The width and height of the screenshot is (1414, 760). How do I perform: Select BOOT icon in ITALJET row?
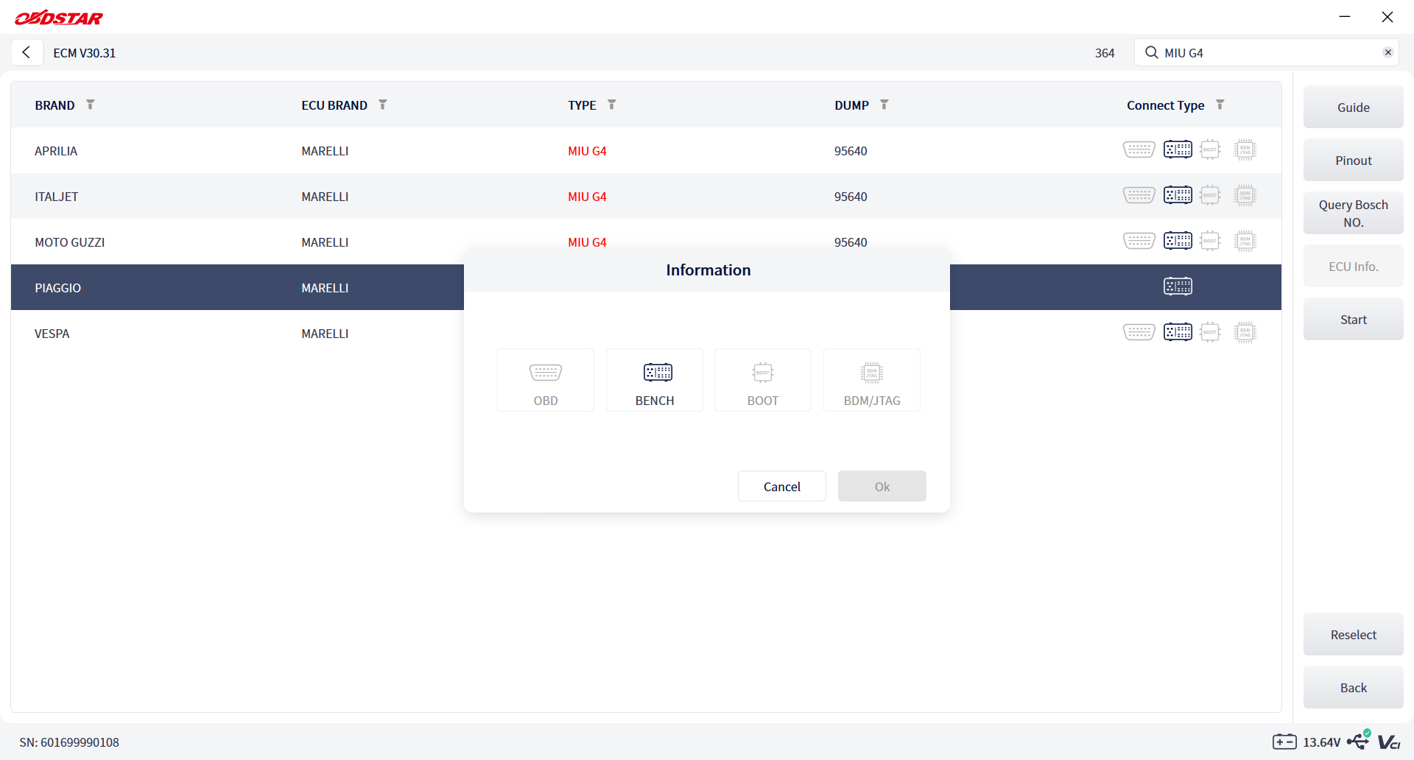click(x=1210, y=195)
